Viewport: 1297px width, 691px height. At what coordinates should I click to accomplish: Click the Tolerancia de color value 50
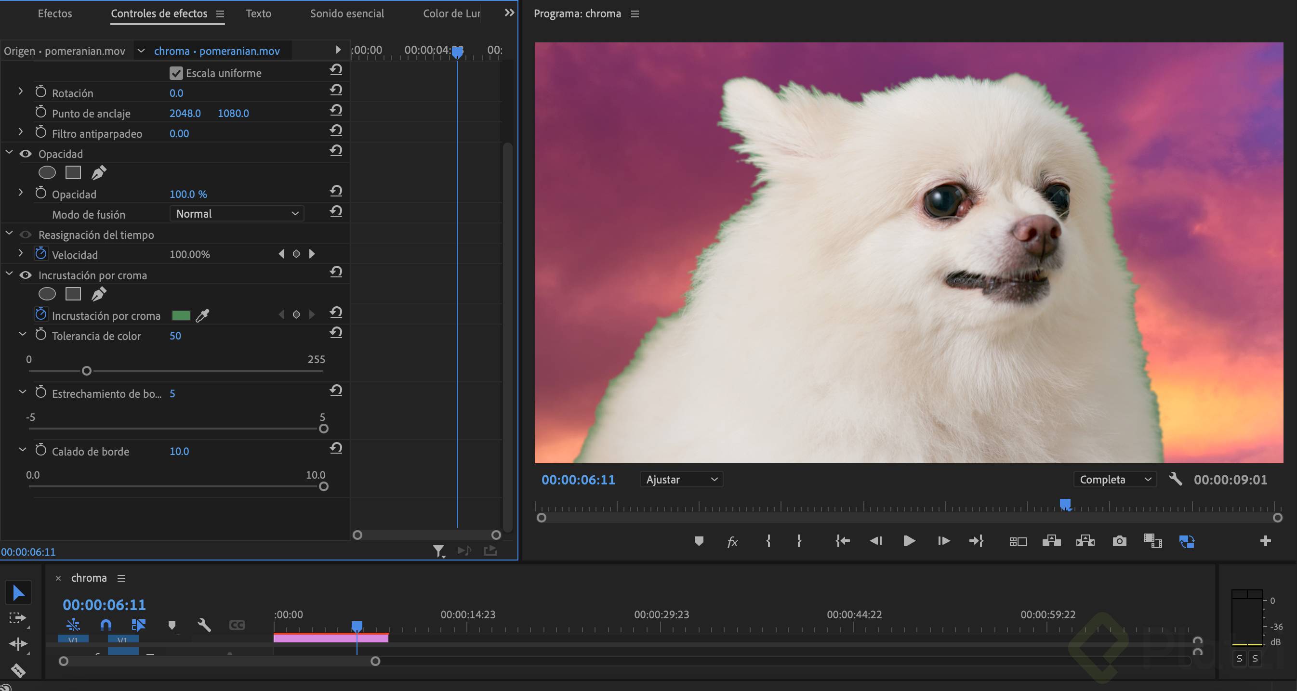tap(175, 336)
